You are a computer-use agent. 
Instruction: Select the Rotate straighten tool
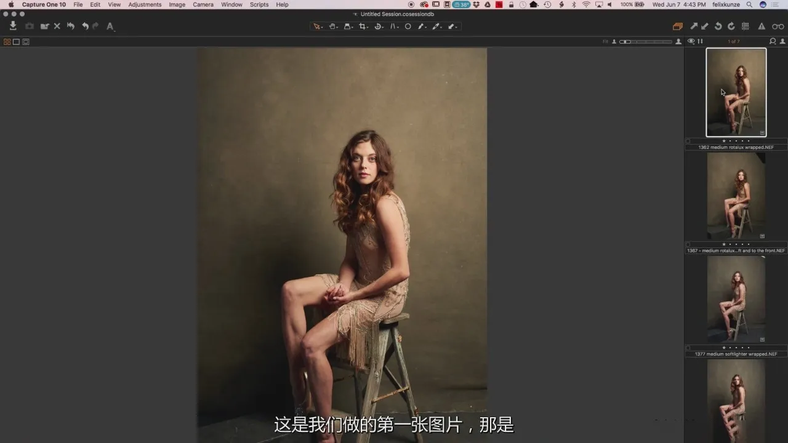[x=379, y=26]
